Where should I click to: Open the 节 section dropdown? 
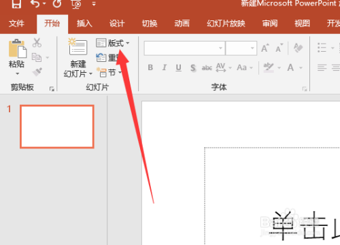pos(109,73)
